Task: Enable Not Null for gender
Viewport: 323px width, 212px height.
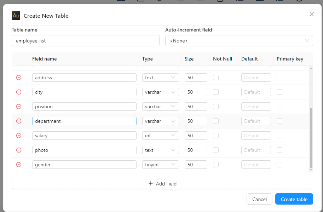Action: point(216,165)
